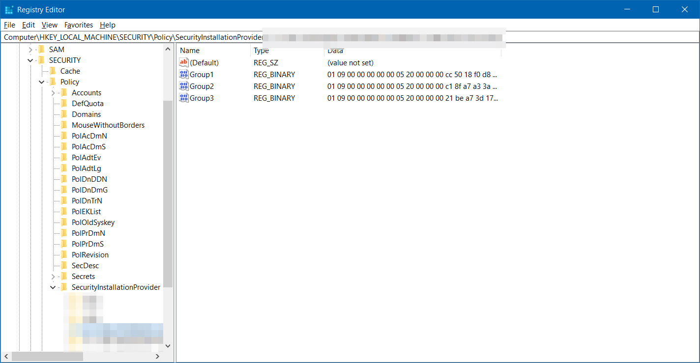This screenshot has height=363, width=700.
Task: Expand the Secrets key
Action: click(x=53, y=277)
